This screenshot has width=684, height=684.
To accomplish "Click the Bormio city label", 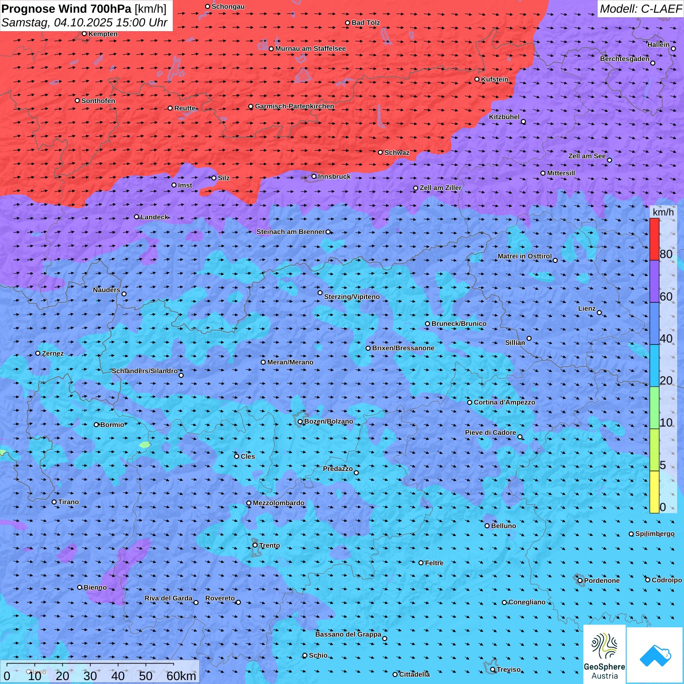I will pyautogui.click(x=112, y=425).
